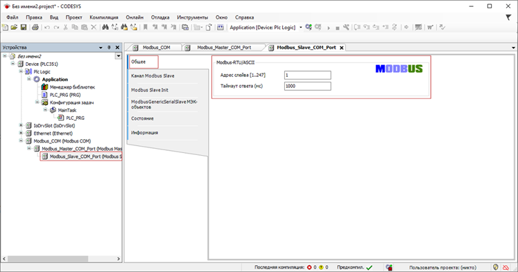Log in to the device via toolbar icon
Screen dimensions: 518x272
pyautogui.click(x=309, y=28)
